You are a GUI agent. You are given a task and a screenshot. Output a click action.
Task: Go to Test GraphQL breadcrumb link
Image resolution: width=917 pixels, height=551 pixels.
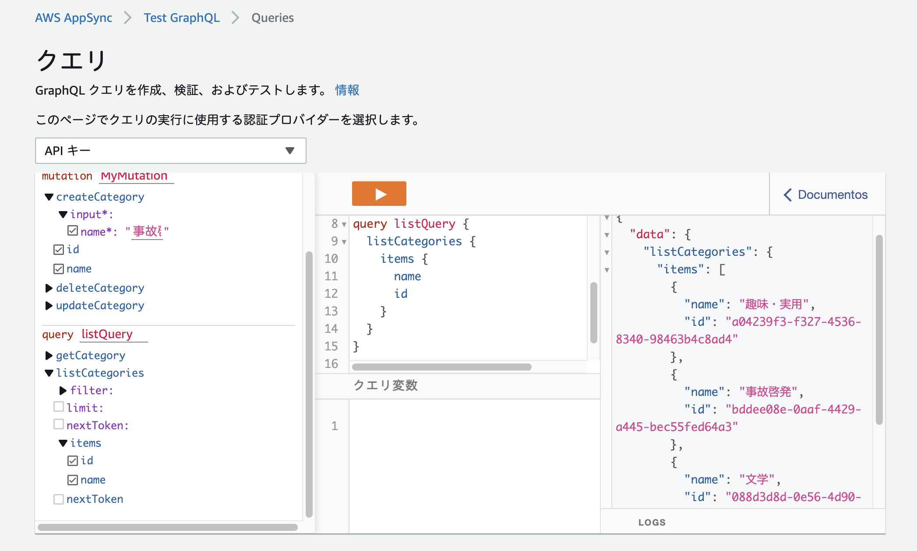click(182, 18)
